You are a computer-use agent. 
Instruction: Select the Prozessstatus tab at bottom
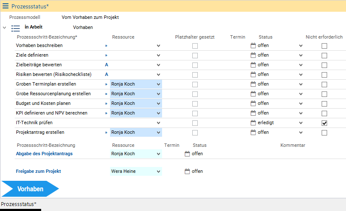[x=18, y=204]
